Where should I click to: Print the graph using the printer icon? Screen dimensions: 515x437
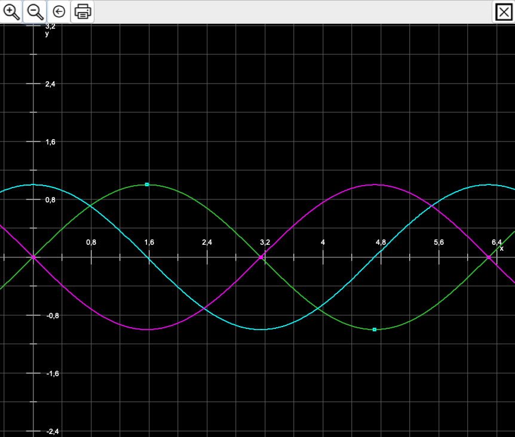click(82, 11)
